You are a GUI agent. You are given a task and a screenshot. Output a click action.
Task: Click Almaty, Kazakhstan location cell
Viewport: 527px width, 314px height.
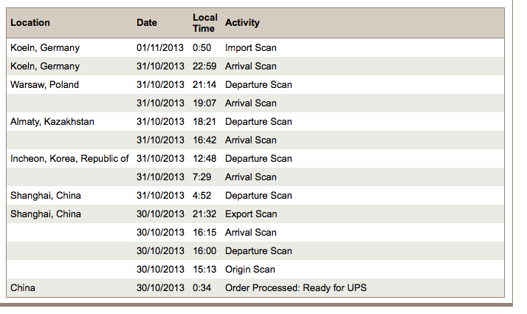pos(52,122)
